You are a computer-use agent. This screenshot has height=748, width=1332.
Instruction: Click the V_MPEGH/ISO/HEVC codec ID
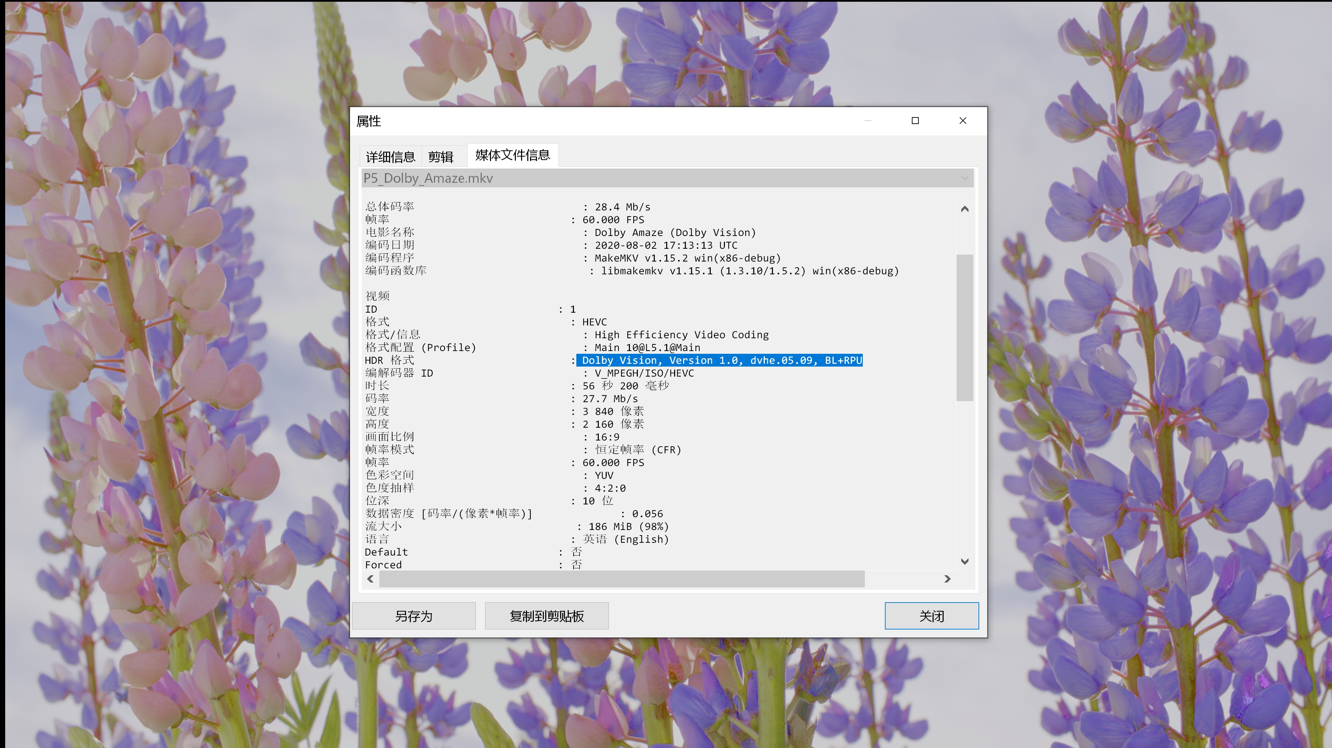tap(644, 373)
